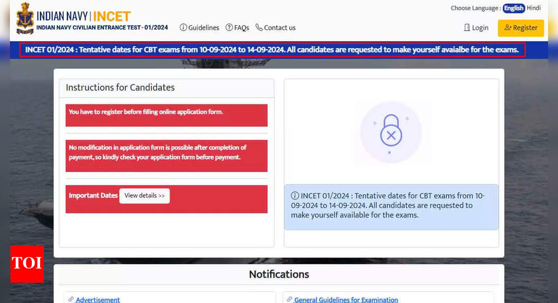Click the Login link
This screenshot has width=558, height=303.
476,28
